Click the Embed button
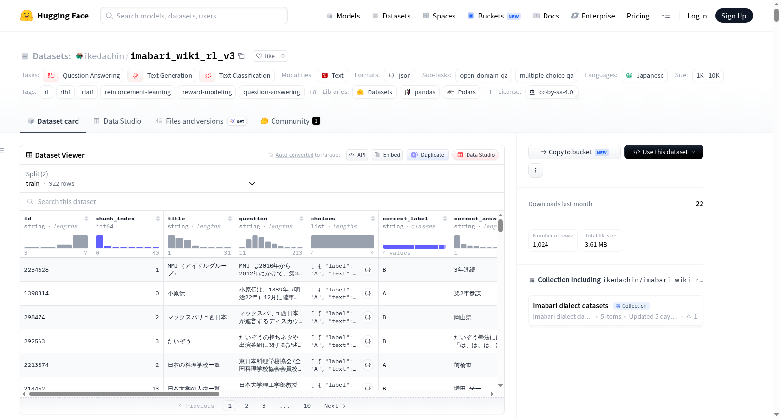 tap(387, 155)
